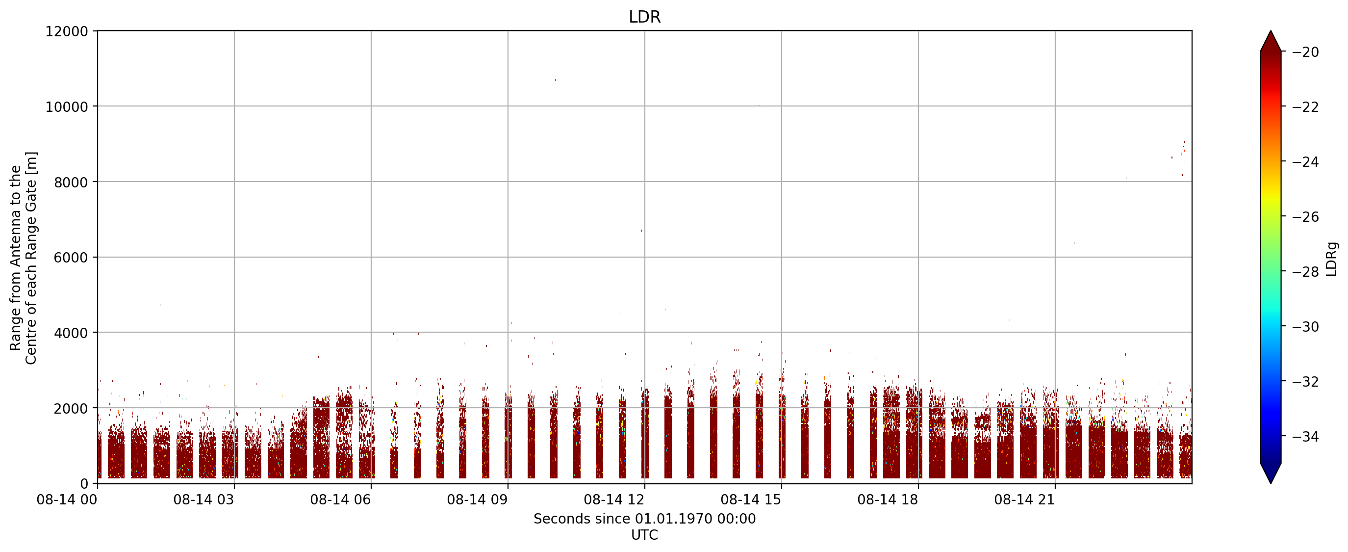Click colorbar tick label "−24"
The image size is (1348, 552).
[x=1306, y=162]
